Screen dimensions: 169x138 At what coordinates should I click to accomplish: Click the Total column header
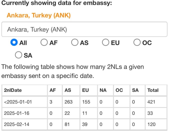click(x=156, y=90)
